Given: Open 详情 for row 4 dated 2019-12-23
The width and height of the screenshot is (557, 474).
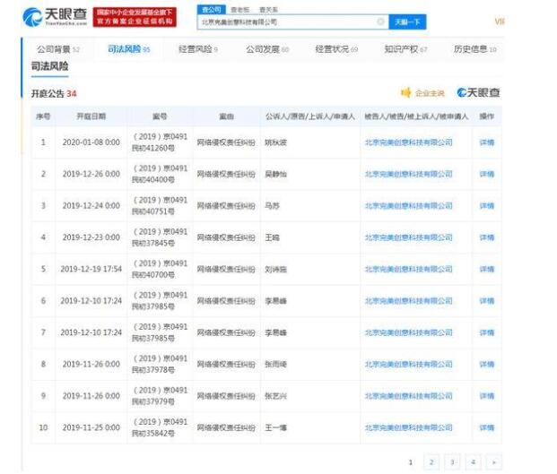Looking at the screenshot, I should tap(487, 237).
